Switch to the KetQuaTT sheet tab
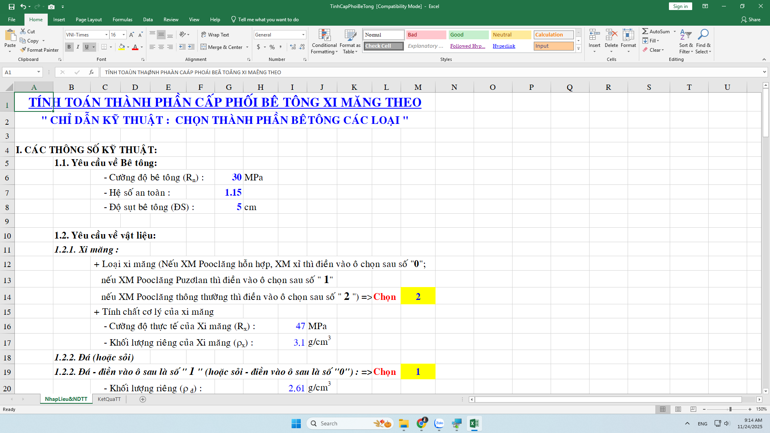 [x=109, y=399]
